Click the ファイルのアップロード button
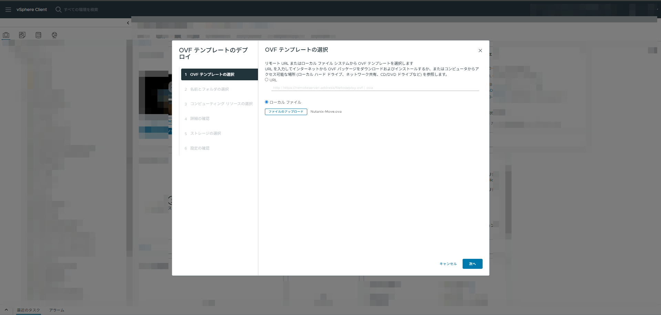Image resolution: width=661 pixels, height=315 pixels. [x=286, y=112]
